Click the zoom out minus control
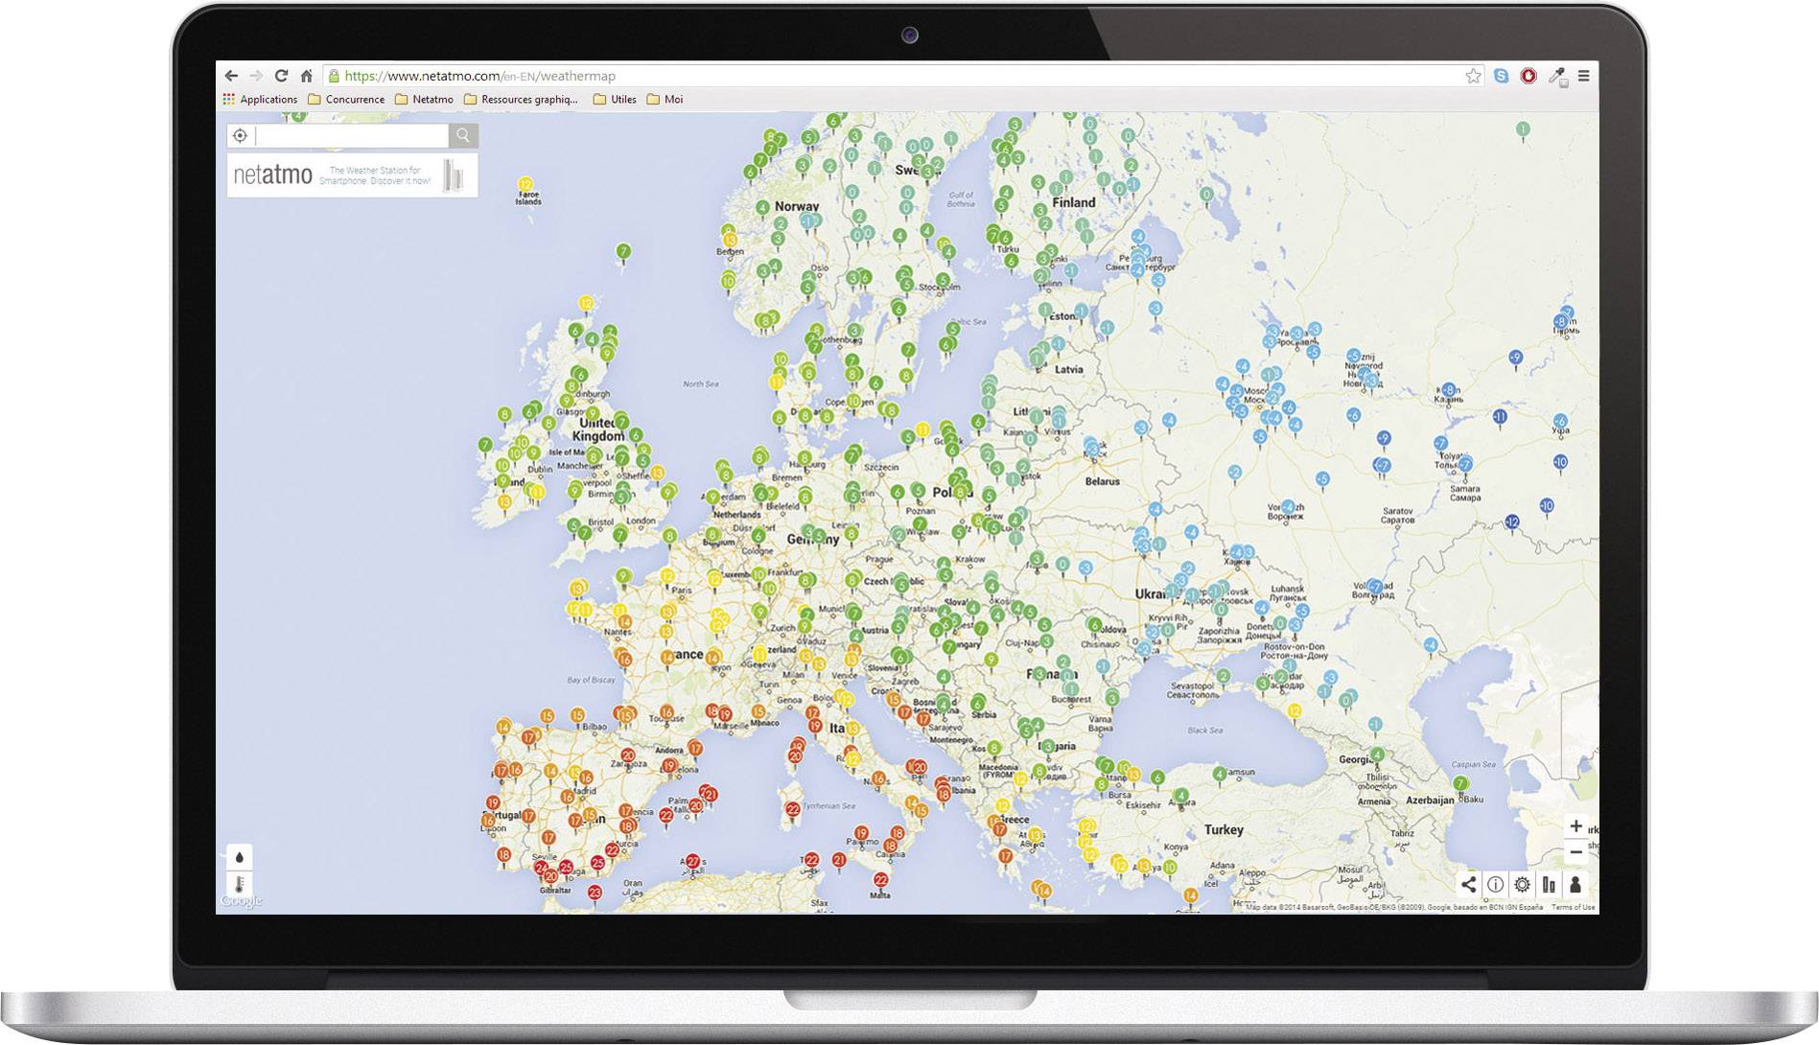Screen dimensions: 1819x1045 1577,851
